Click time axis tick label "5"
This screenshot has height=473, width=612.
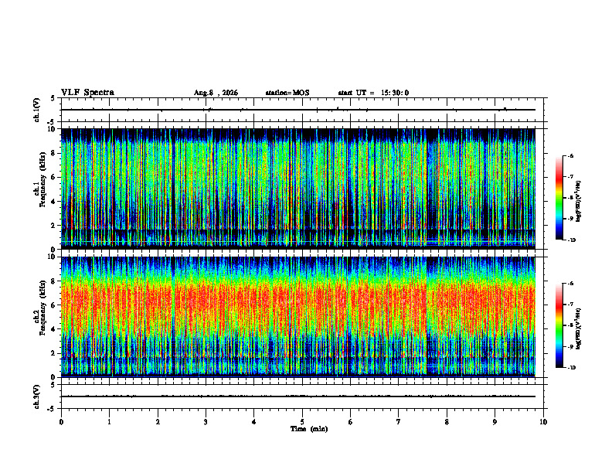coord(302,422)
